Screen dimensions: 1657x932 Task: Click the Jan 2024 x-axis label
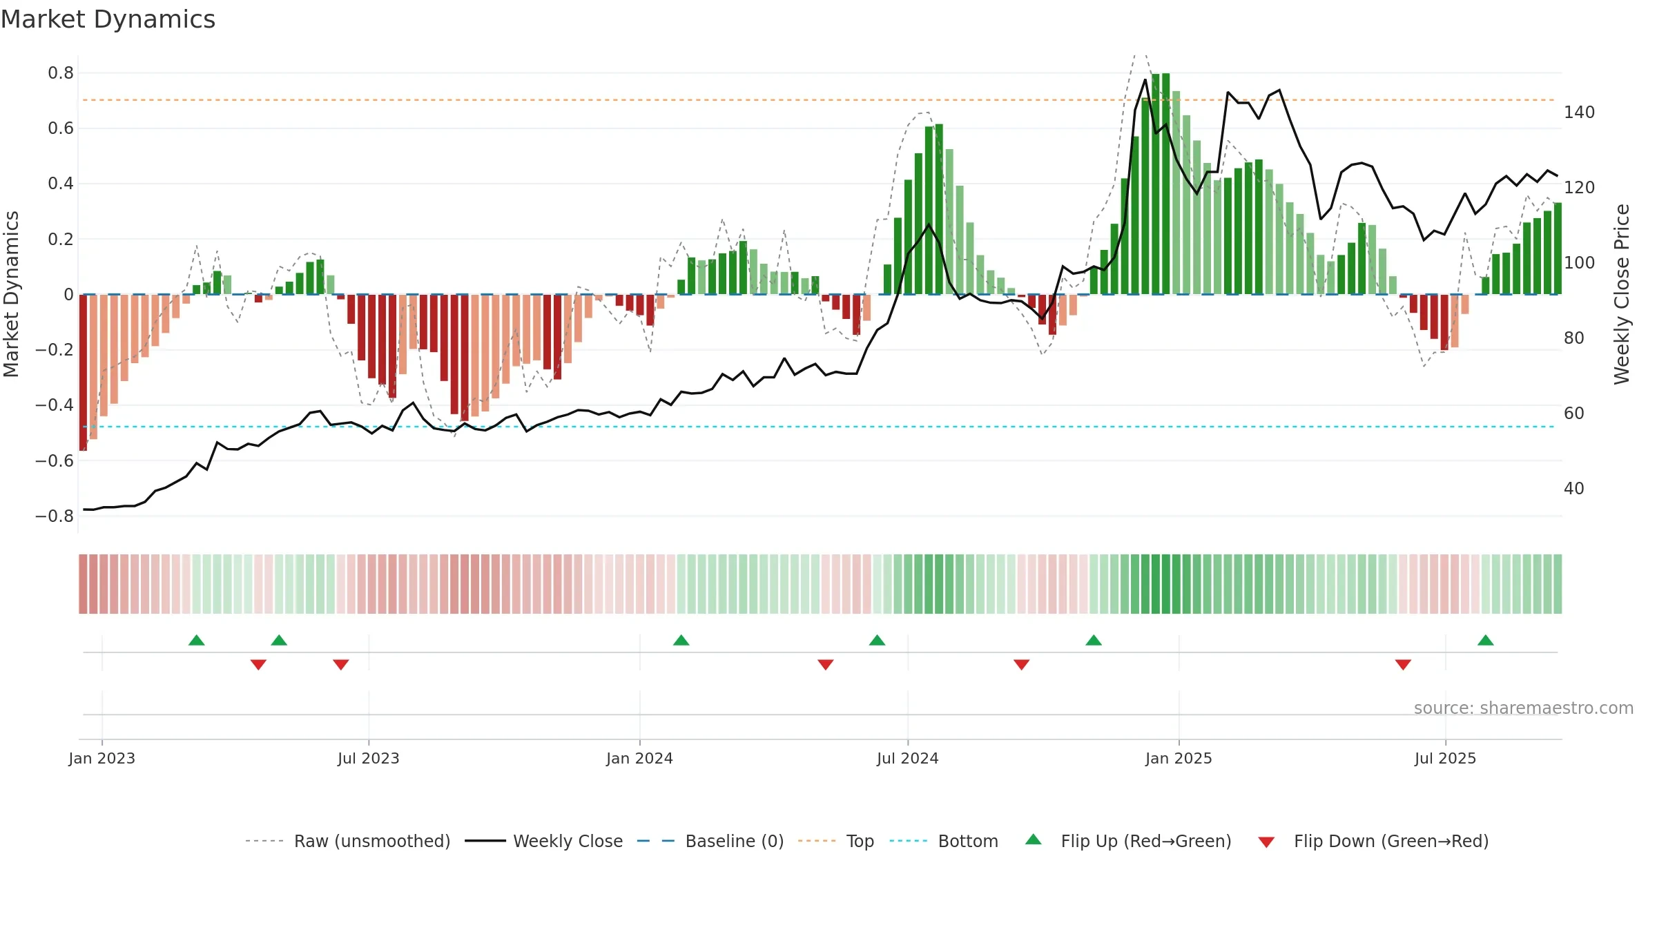click(x=640, y=758)
